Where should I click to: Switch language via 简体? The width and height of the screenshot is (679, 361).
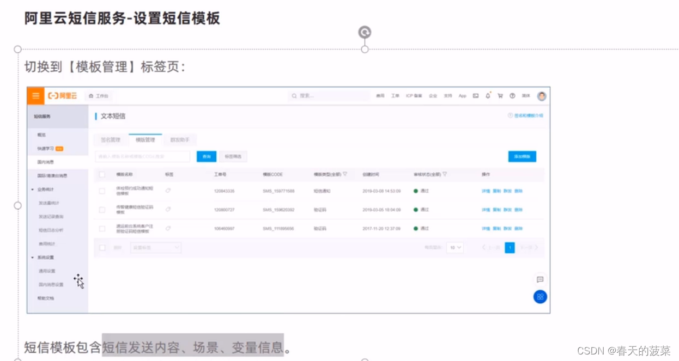tap(526, 96)
